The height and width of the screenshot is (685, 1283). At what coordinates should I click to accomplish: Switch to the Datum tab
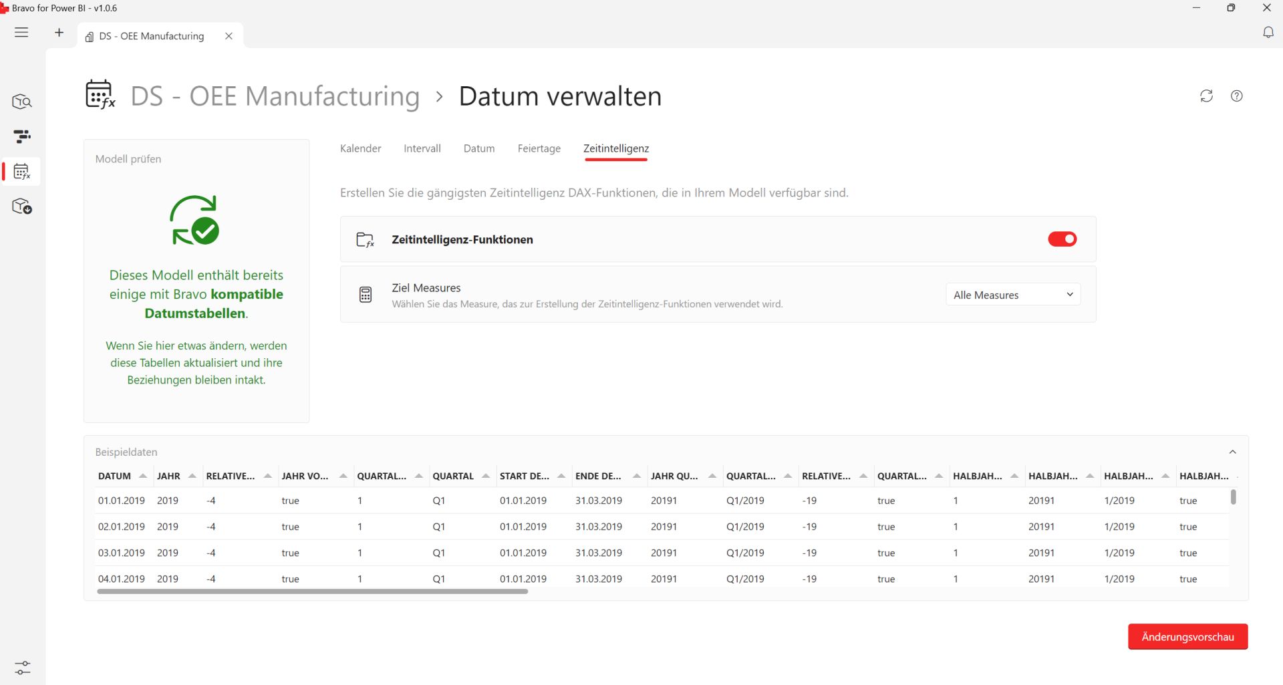click(x=479, y=148)
